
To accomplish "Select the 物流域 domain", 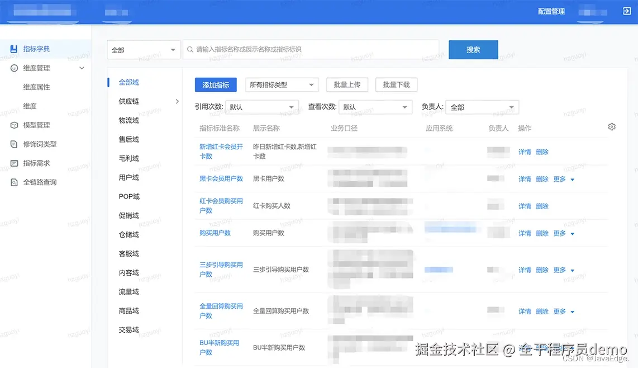I will 128,120.
